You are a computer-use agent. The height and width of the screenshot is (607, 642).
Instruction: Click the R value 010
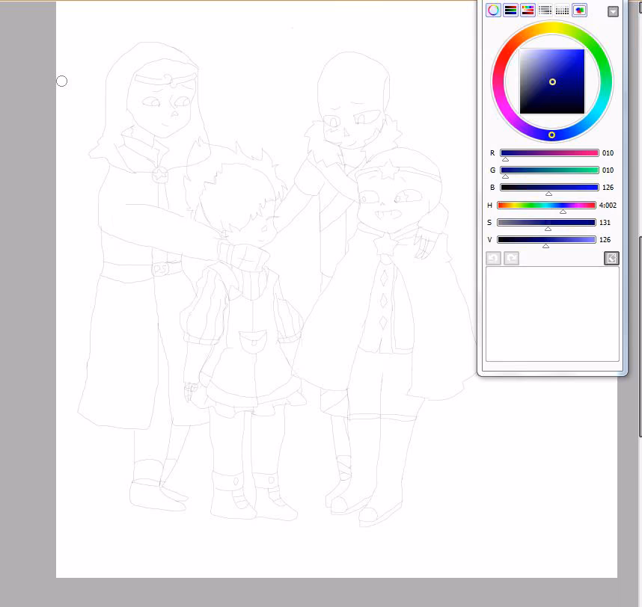coord(608,153)
